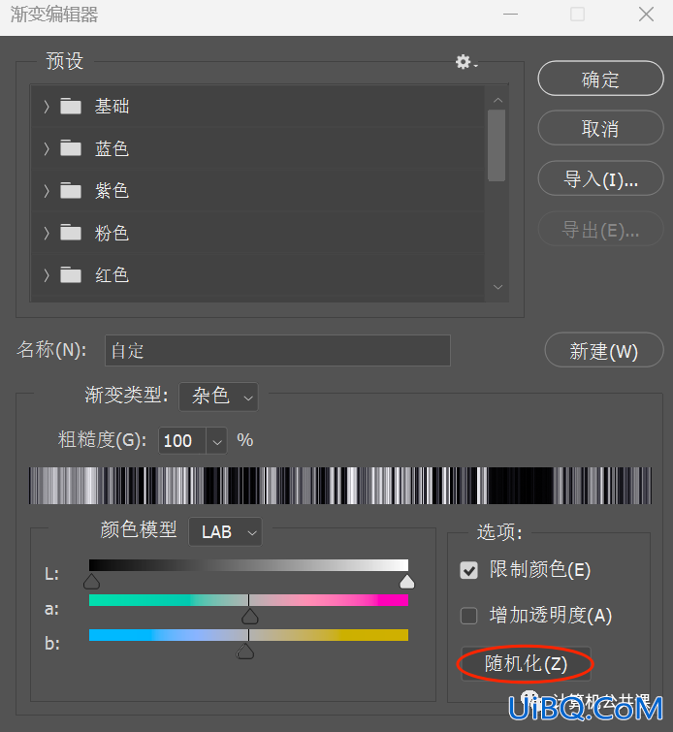Click the L channel white-point slider handle
The image size is (673, 732).
[407, 582]
